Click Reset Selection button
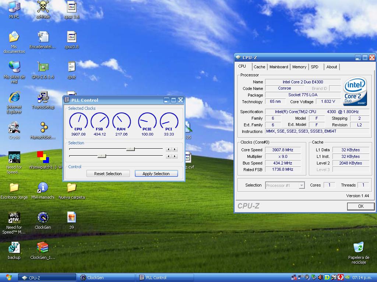The width and height of the screenshot is (377, 282). click(x=108, y=174)
